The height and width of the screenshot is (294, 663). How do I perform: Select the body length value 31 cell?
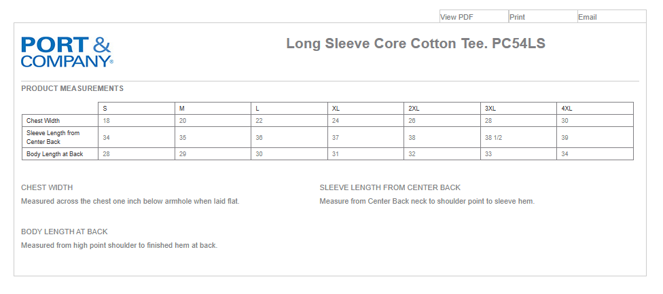[x=336, y=154]
